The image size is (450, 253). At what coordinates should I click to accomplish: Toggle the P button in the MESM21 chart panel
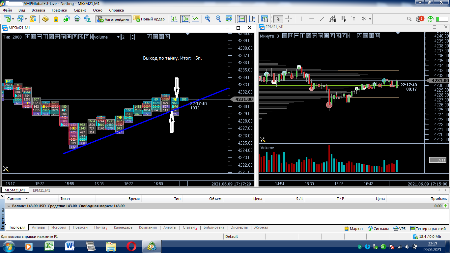pos(75,37)
